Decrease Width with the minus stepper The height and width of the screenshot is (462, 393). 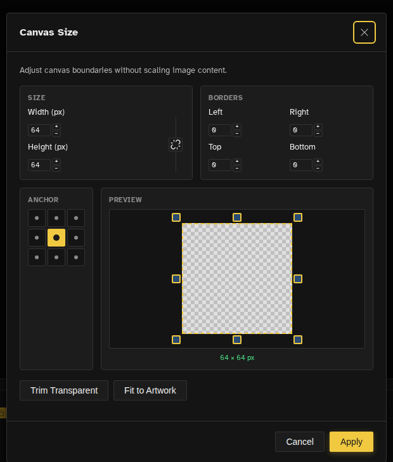(56, 134)
